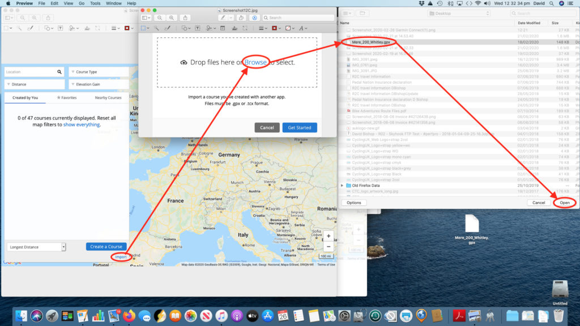The image size is (580, 326).
Task: Click the Rotate icon in Screenshot12C.jpg toolbar
Action: (241, 18)
